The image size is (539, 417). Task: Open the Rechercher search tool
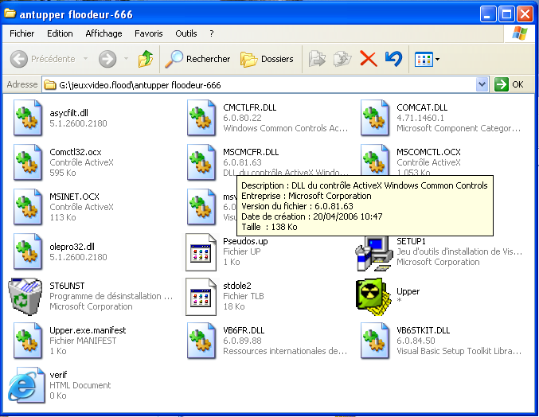pyautogui.click(x=197, y=59)
